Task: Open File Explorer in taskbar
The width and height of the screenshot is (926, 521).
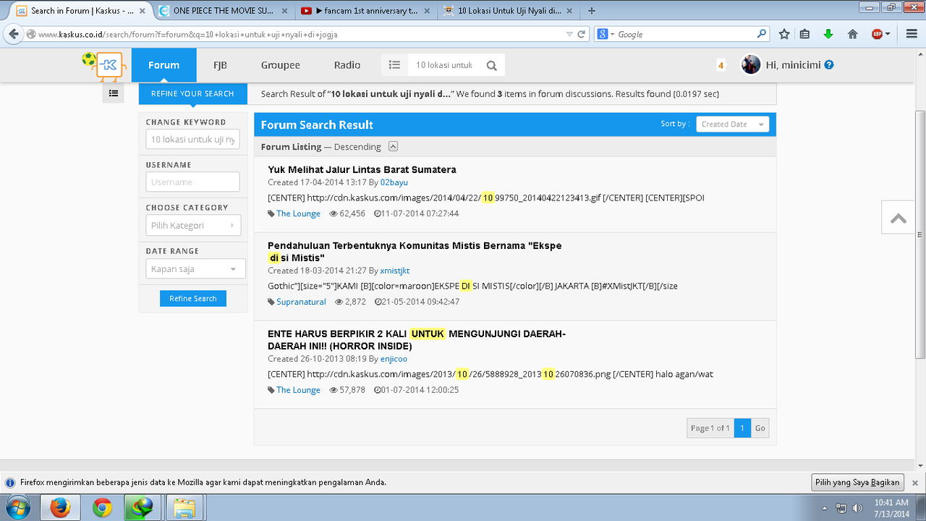Action: (x=184, y=508)
